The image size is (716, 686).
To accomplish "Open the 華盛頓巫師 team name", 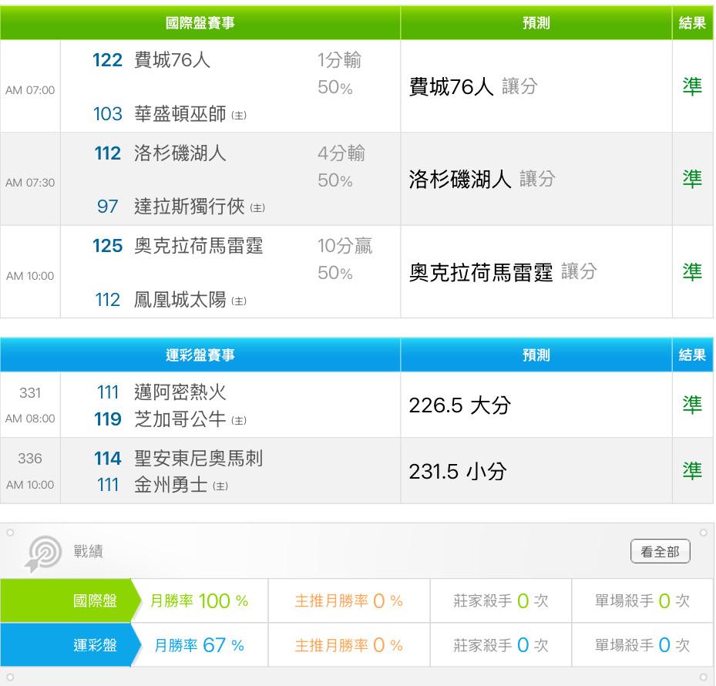I will click(x=180, y=114).
